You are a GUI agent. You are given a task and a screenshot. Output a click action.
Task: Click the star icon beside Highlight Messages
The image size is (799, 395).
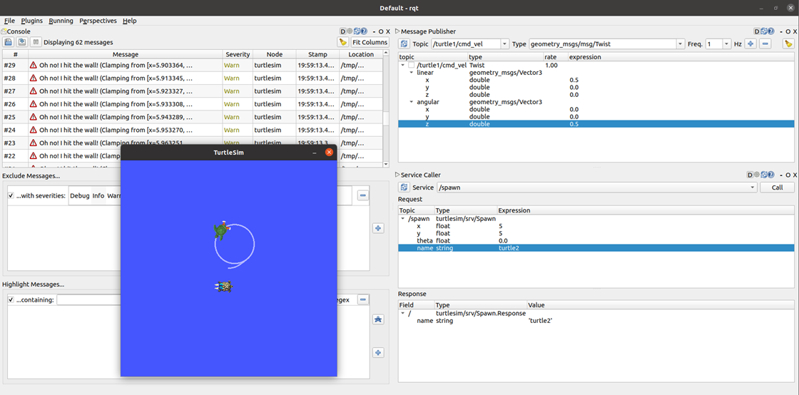378,319
